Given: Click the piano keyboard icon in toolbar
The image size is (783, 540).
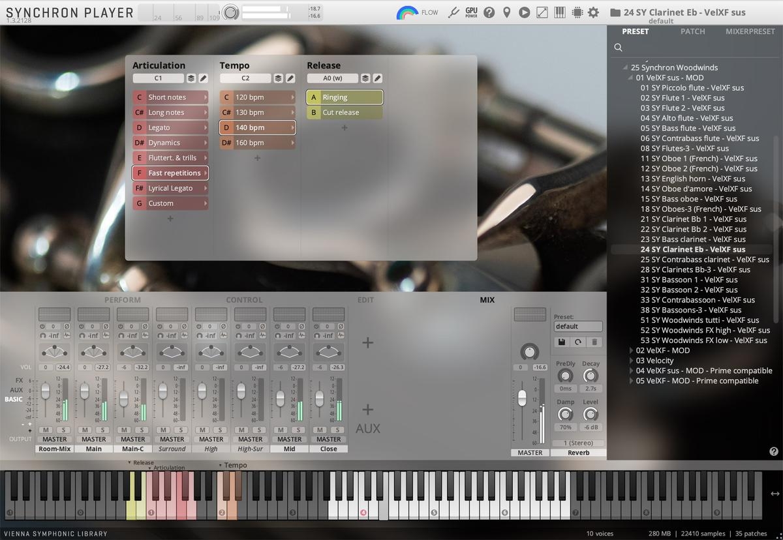Looking at the screenshot, I should 559,12.
